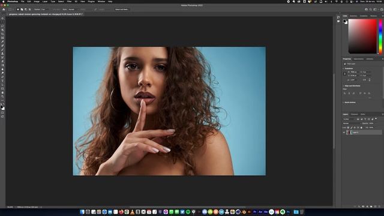Select the Lasso tool

point(2,26)
